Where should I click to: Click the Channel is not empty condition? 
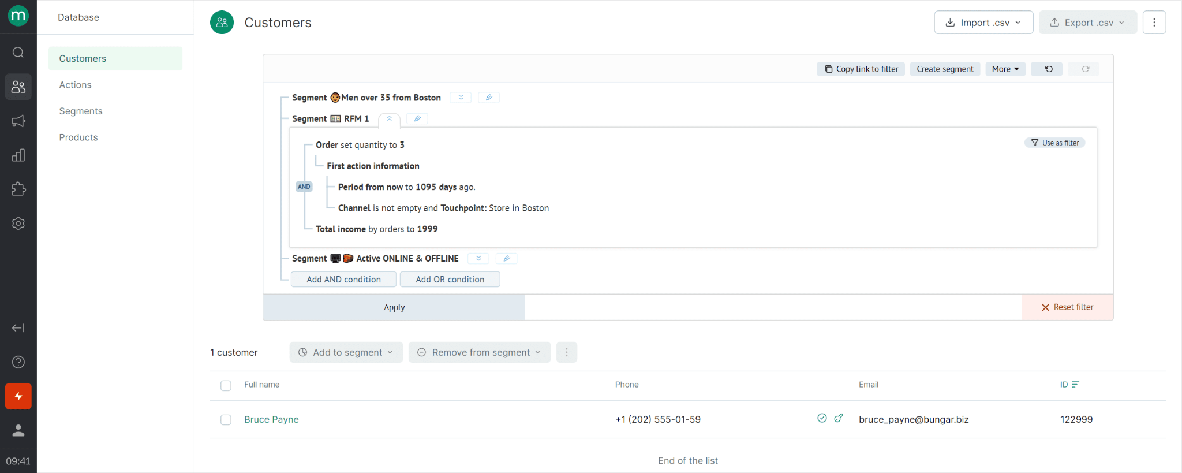pos(443,208)
